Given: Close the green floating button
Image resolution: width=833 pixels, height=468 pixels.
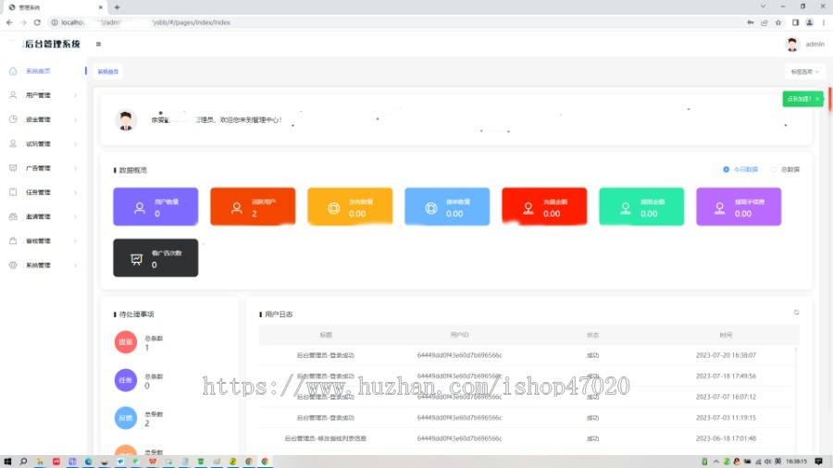Looking at the screenshot, I should [817, 99].
